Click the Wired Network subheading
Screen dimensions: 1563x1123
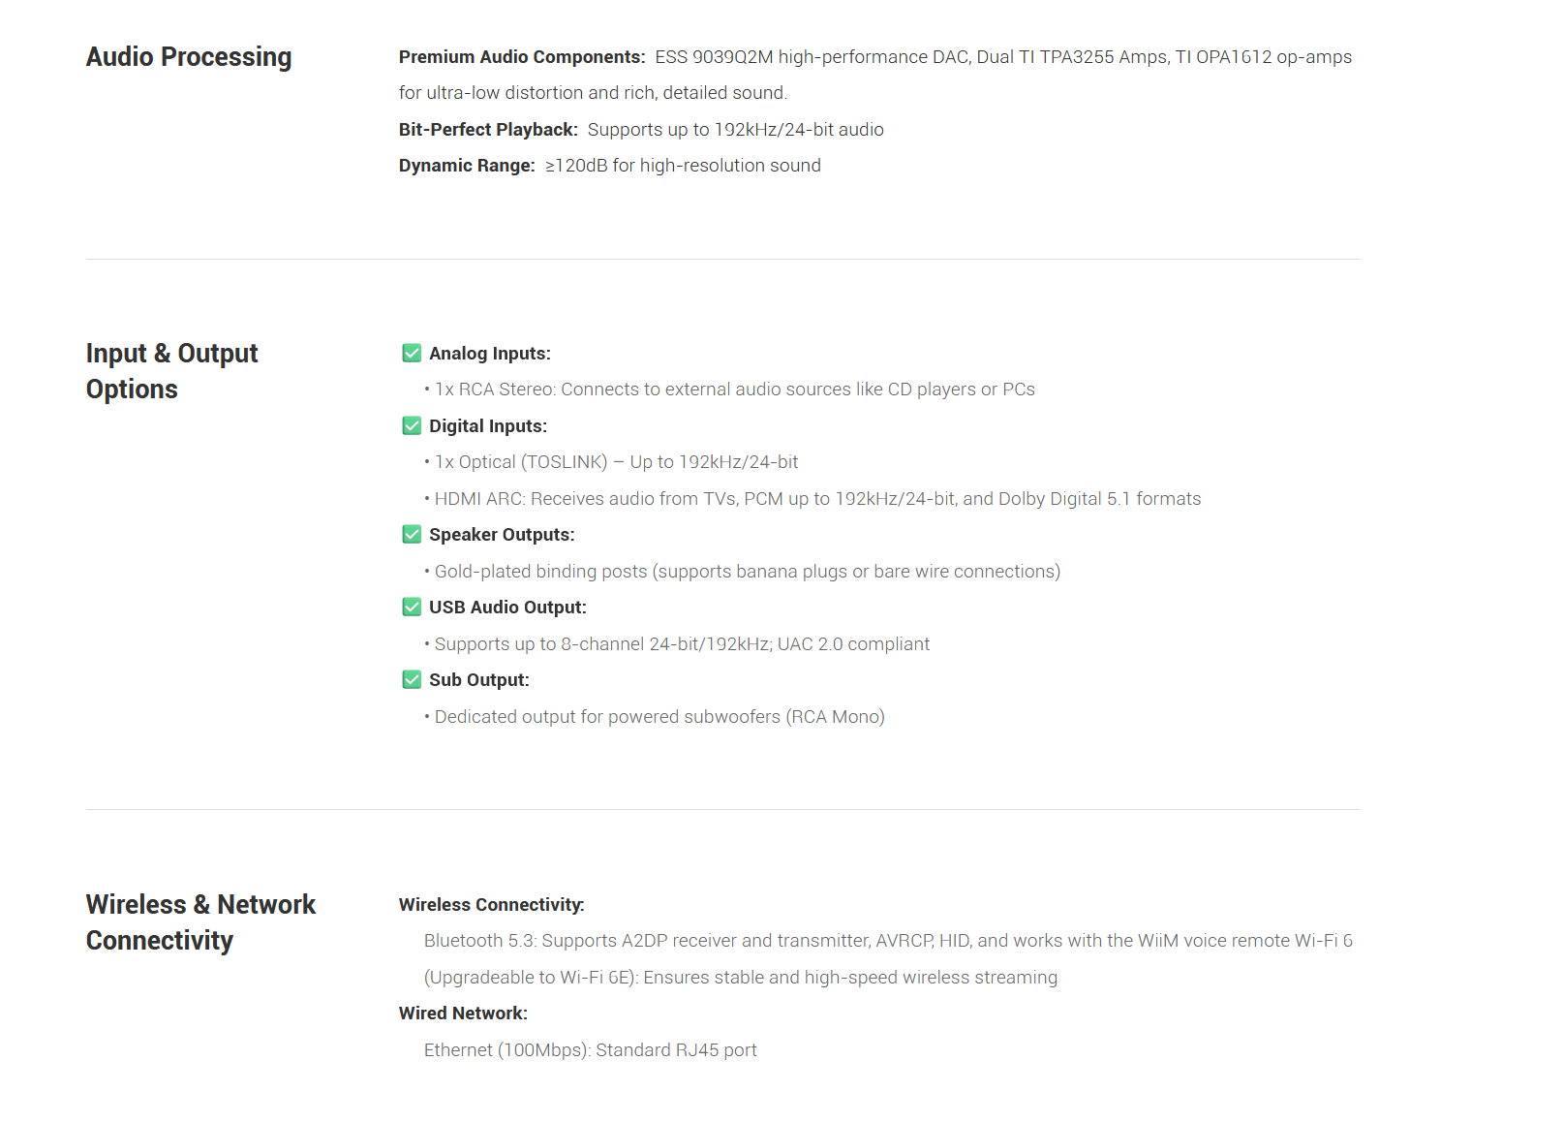[x=463, y=1014]
